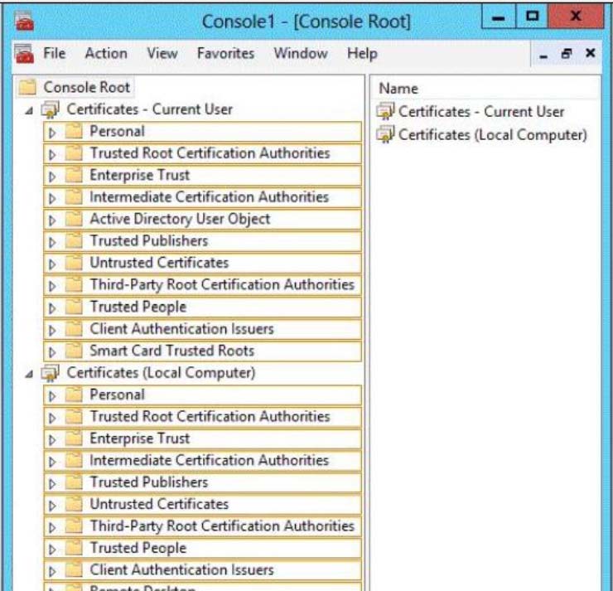Click Certificates (Local Computer) icon in Name pane
The height and width of the screenshot is (591, 613).
pos(385,134)
